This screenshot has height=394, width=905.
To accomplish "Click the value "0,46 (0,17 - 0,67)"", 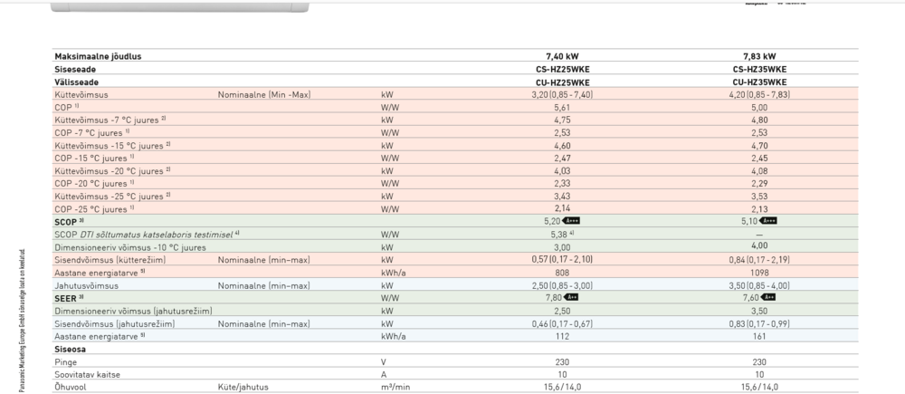I will (x=562, y=323).
